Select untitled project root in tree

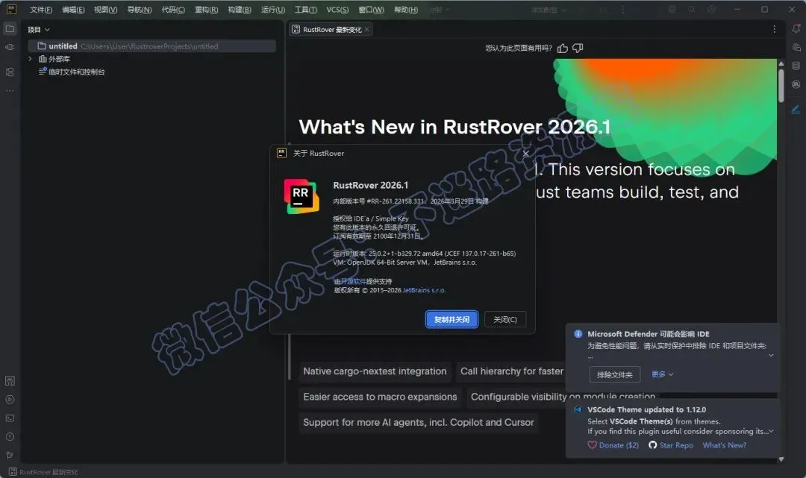pyautogui.click(x=151, y=46)
